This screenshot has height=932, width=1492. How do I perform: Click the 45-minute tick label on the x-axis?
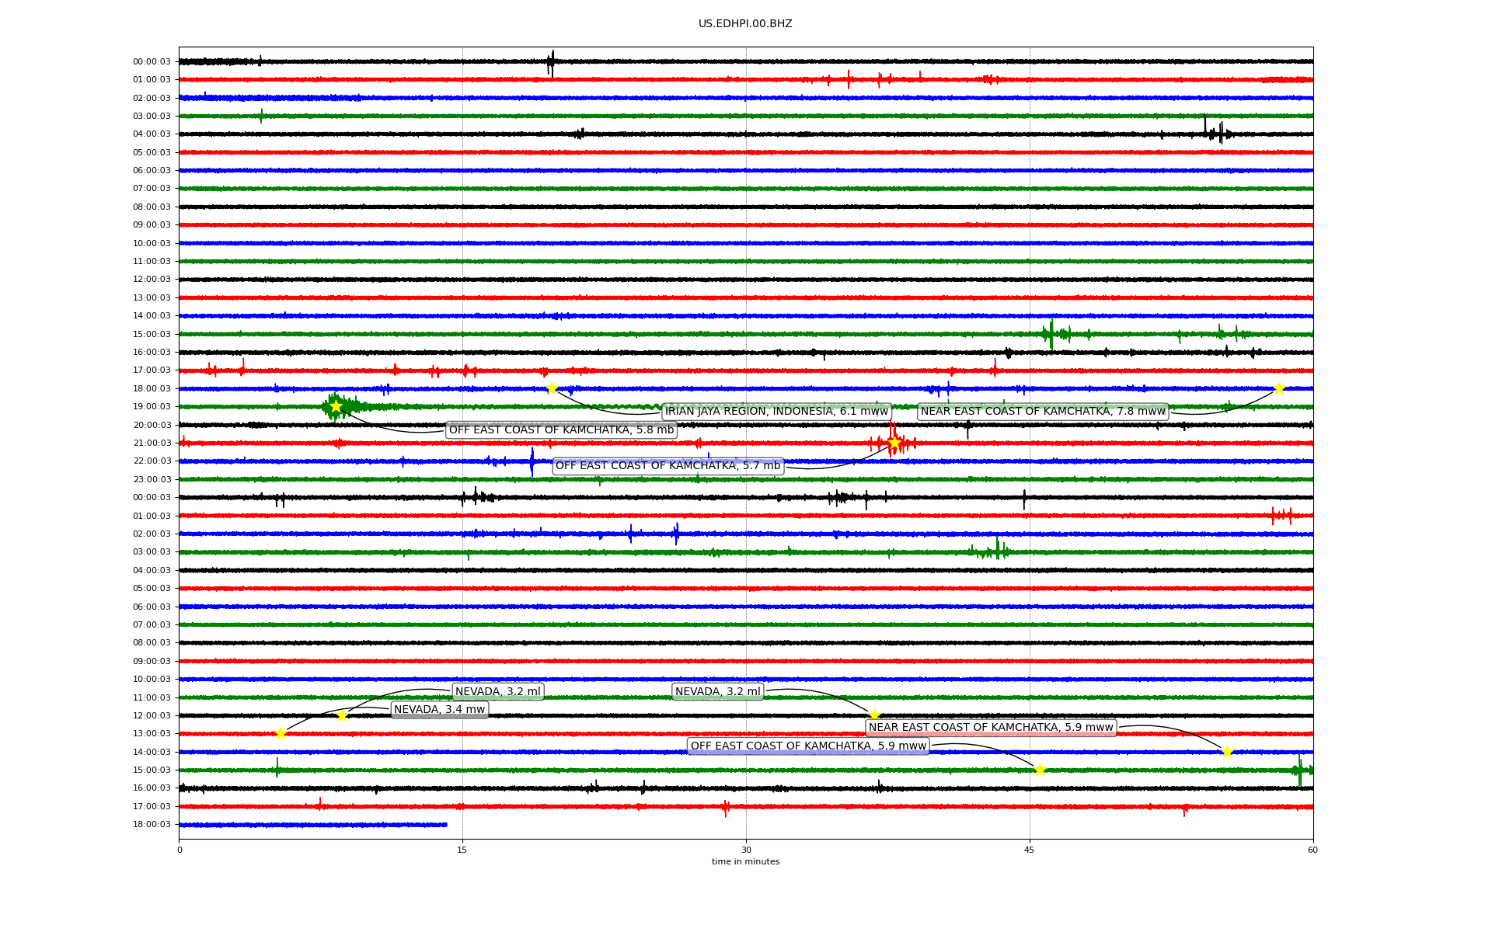point(1030,850)
